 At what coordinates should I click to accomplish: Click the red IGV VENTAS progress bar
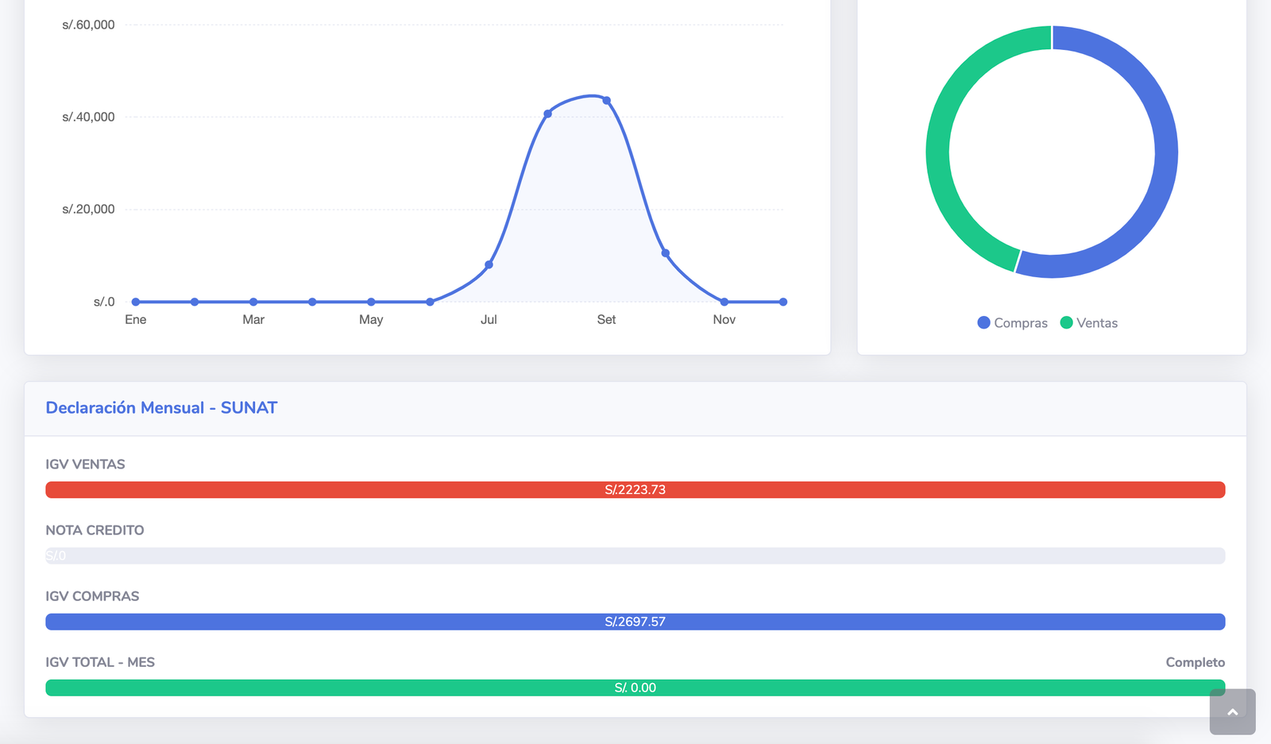(x=635, y=490)
